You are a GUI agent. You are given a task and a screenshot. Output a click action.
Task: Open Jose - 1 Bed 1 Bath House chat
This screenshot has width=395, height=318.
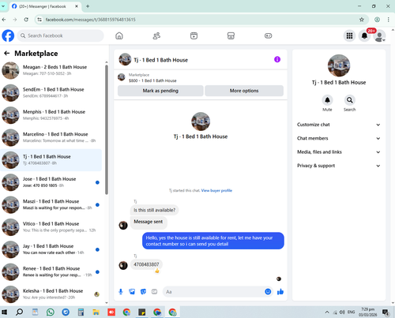pos(51,182)
